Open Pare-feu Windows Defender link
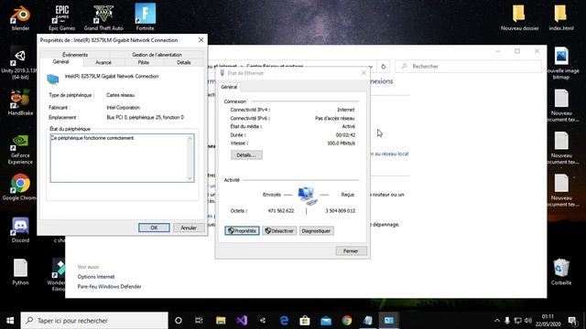 [110, 286]
